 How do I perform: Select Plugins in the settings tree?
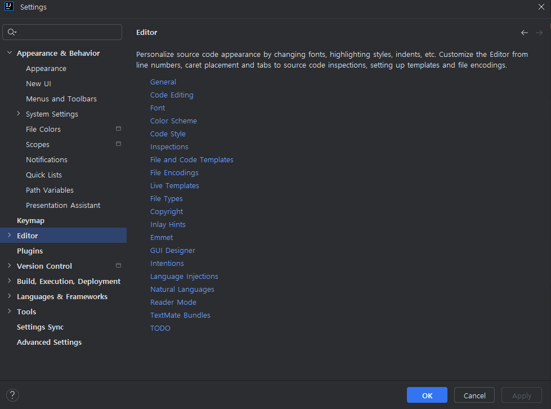(x=30, y=251)
